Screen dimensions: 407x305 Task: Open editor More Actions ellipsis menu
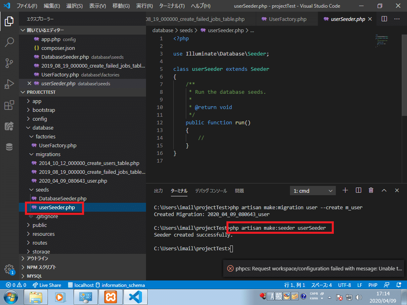click(397, 19)
